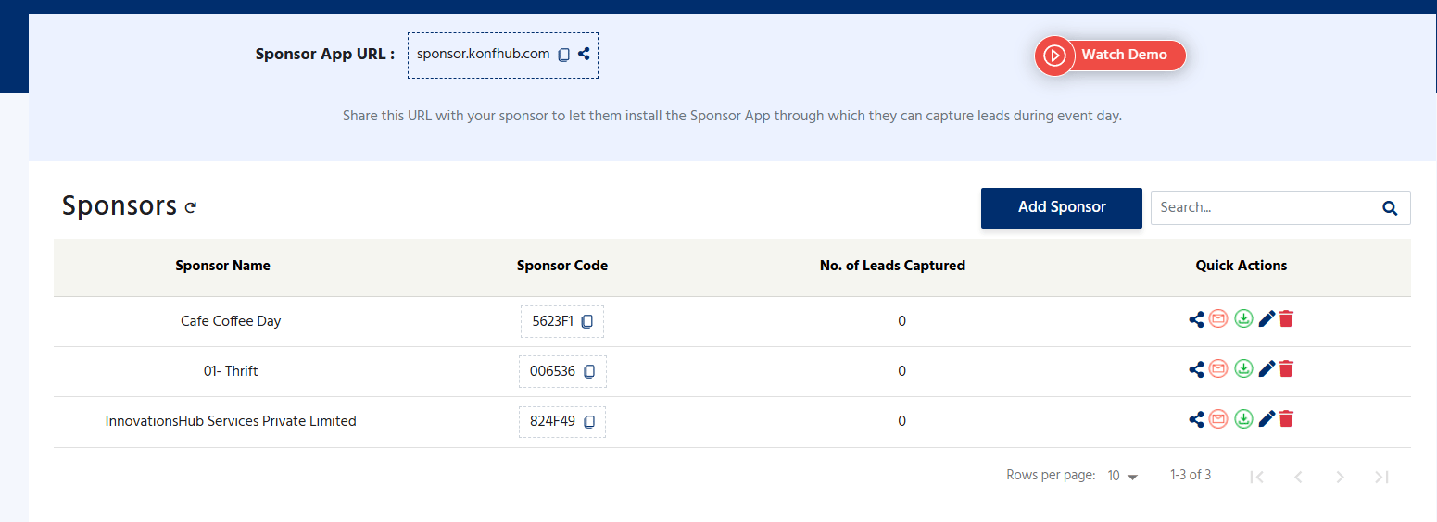Screen dimensions: 1437x522
Task: Edit the InnovationsHub Services sponsor
Action: click(x=1267, y=418)
